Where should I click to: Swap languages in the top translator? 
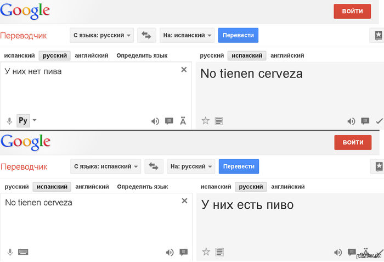tap(146, 35)
